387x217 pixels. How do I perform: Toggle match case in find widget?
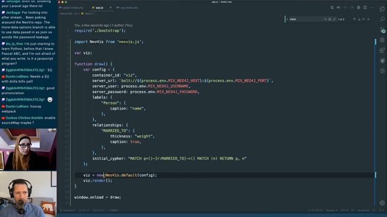(x=325, y=19)
